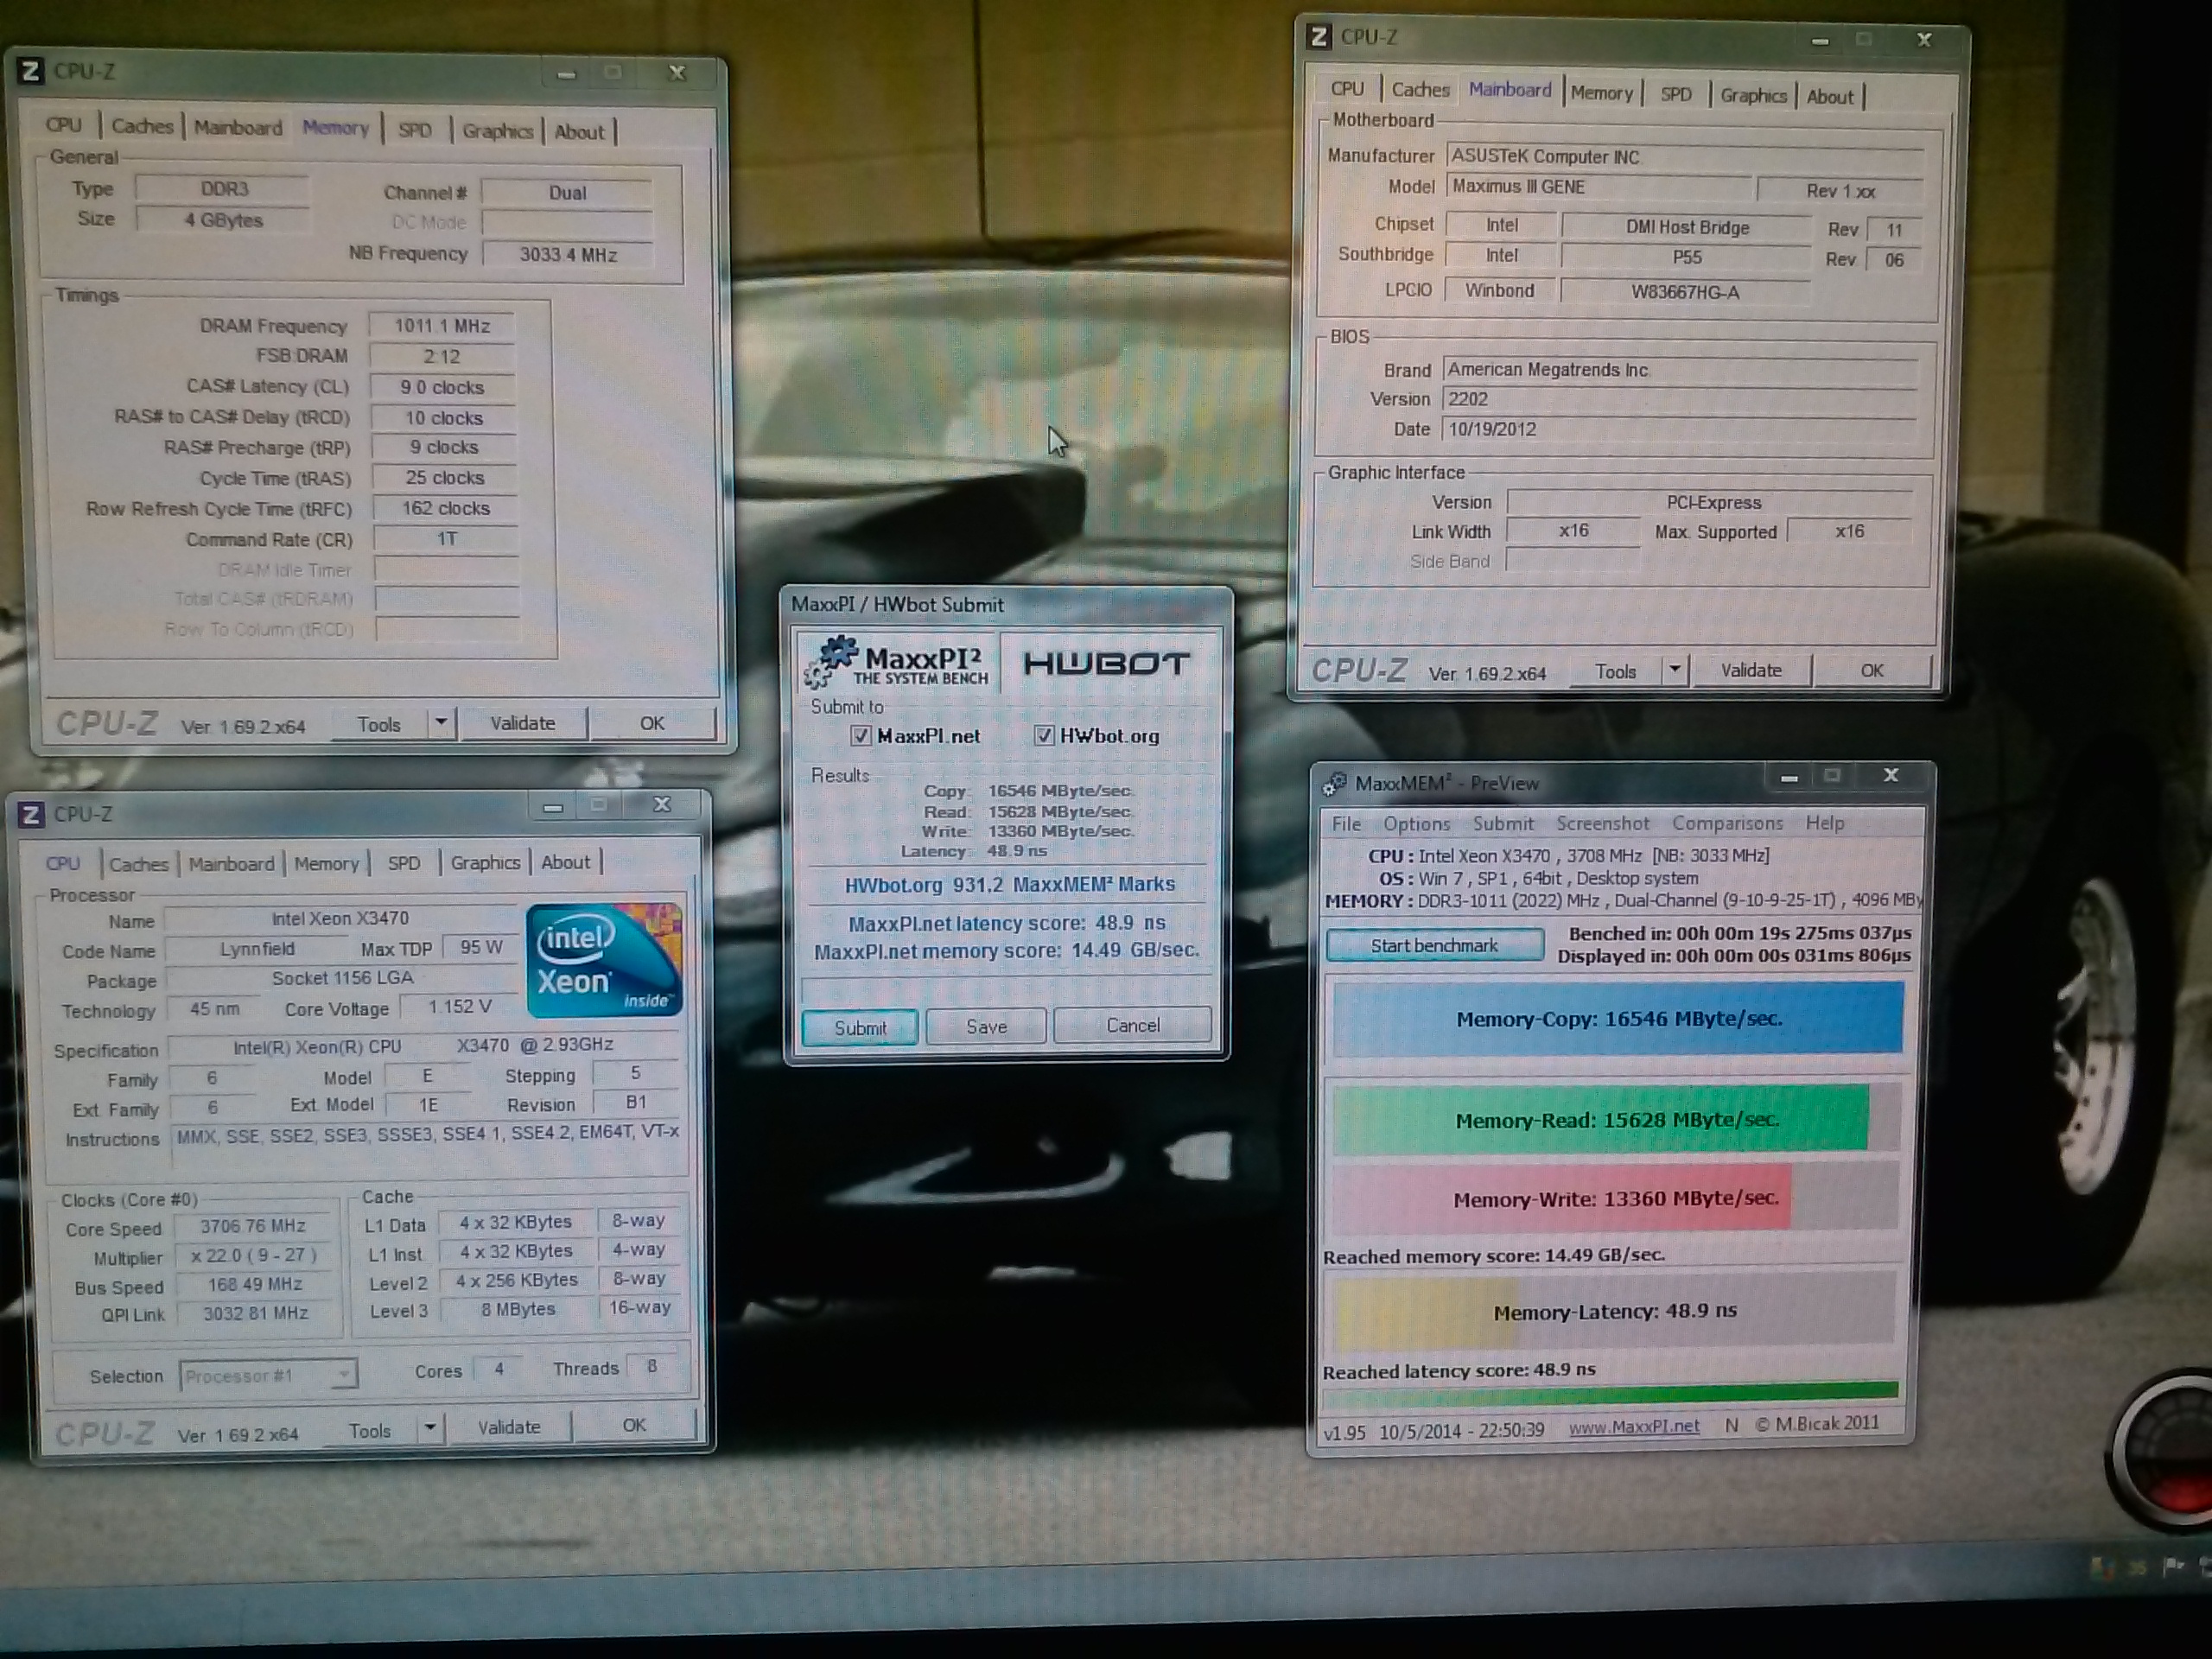Toggle the HWbot.org submit checkbox
2212x1659 pixels.
(1044, 736)
